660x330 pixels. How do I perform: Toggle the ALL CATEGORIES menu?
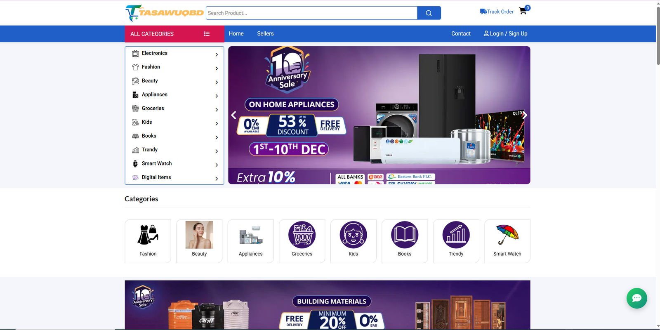174,34
